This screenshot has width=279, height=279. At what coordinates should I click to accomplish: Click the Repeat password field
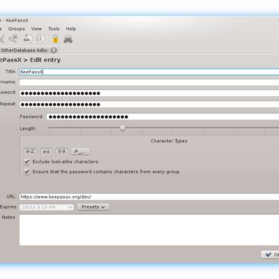149,105
